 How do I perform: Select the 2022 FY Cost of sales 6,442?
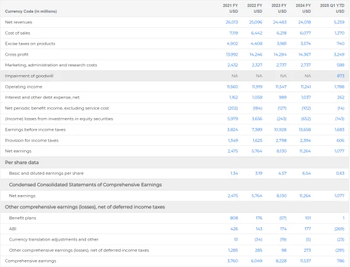[256, 33]
